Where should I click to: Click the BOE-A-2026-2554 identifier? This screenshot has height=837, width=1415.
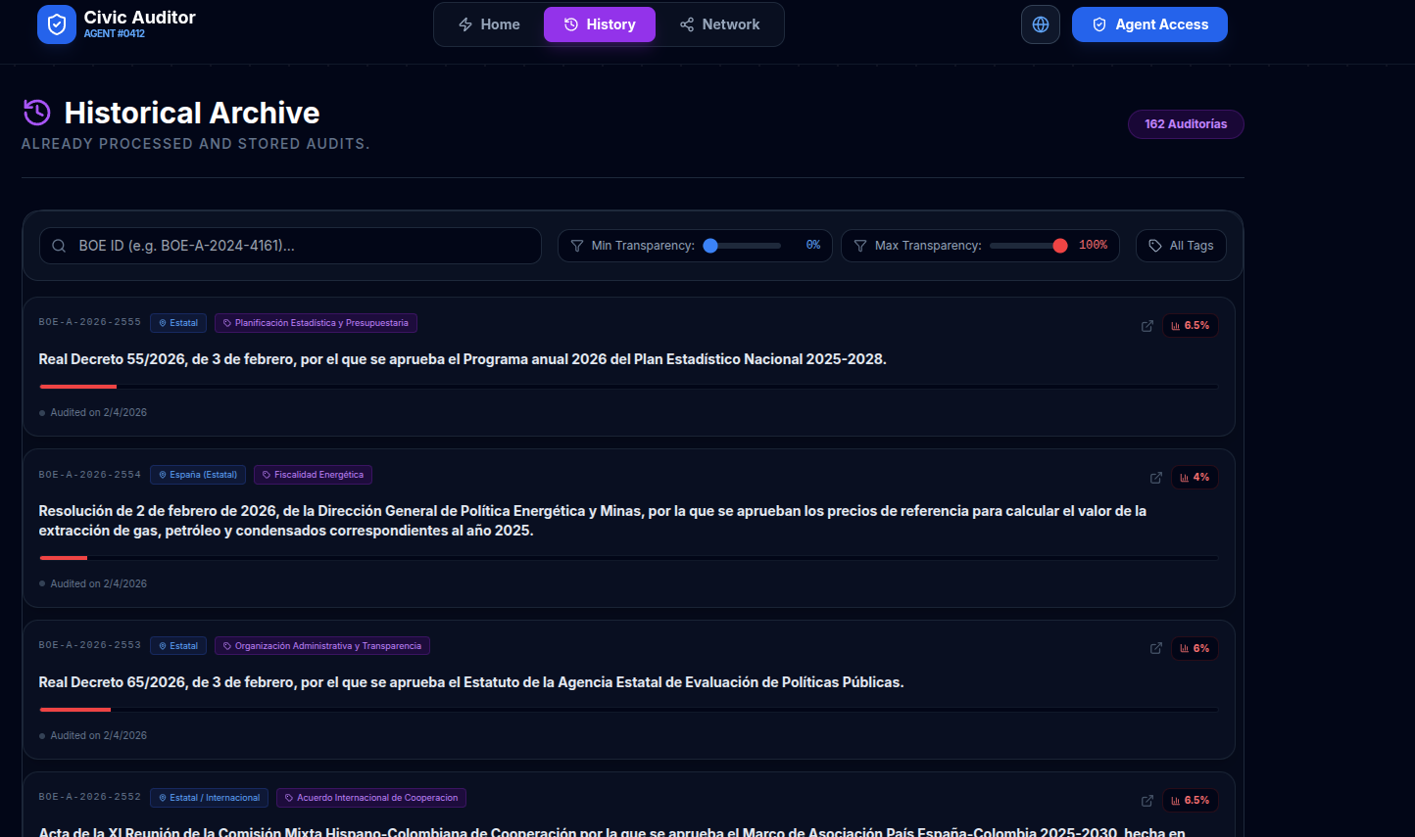90,475
